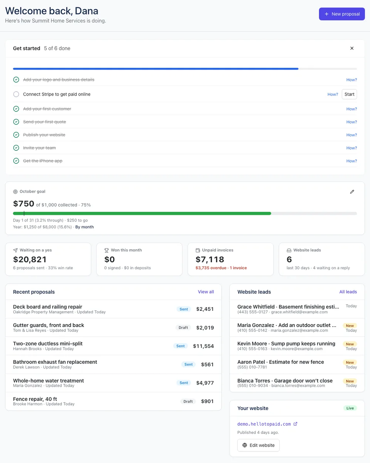Screen dimensions: 370x463
Task: Open How? link for Connect Stripe
Action: click(333, 94)
